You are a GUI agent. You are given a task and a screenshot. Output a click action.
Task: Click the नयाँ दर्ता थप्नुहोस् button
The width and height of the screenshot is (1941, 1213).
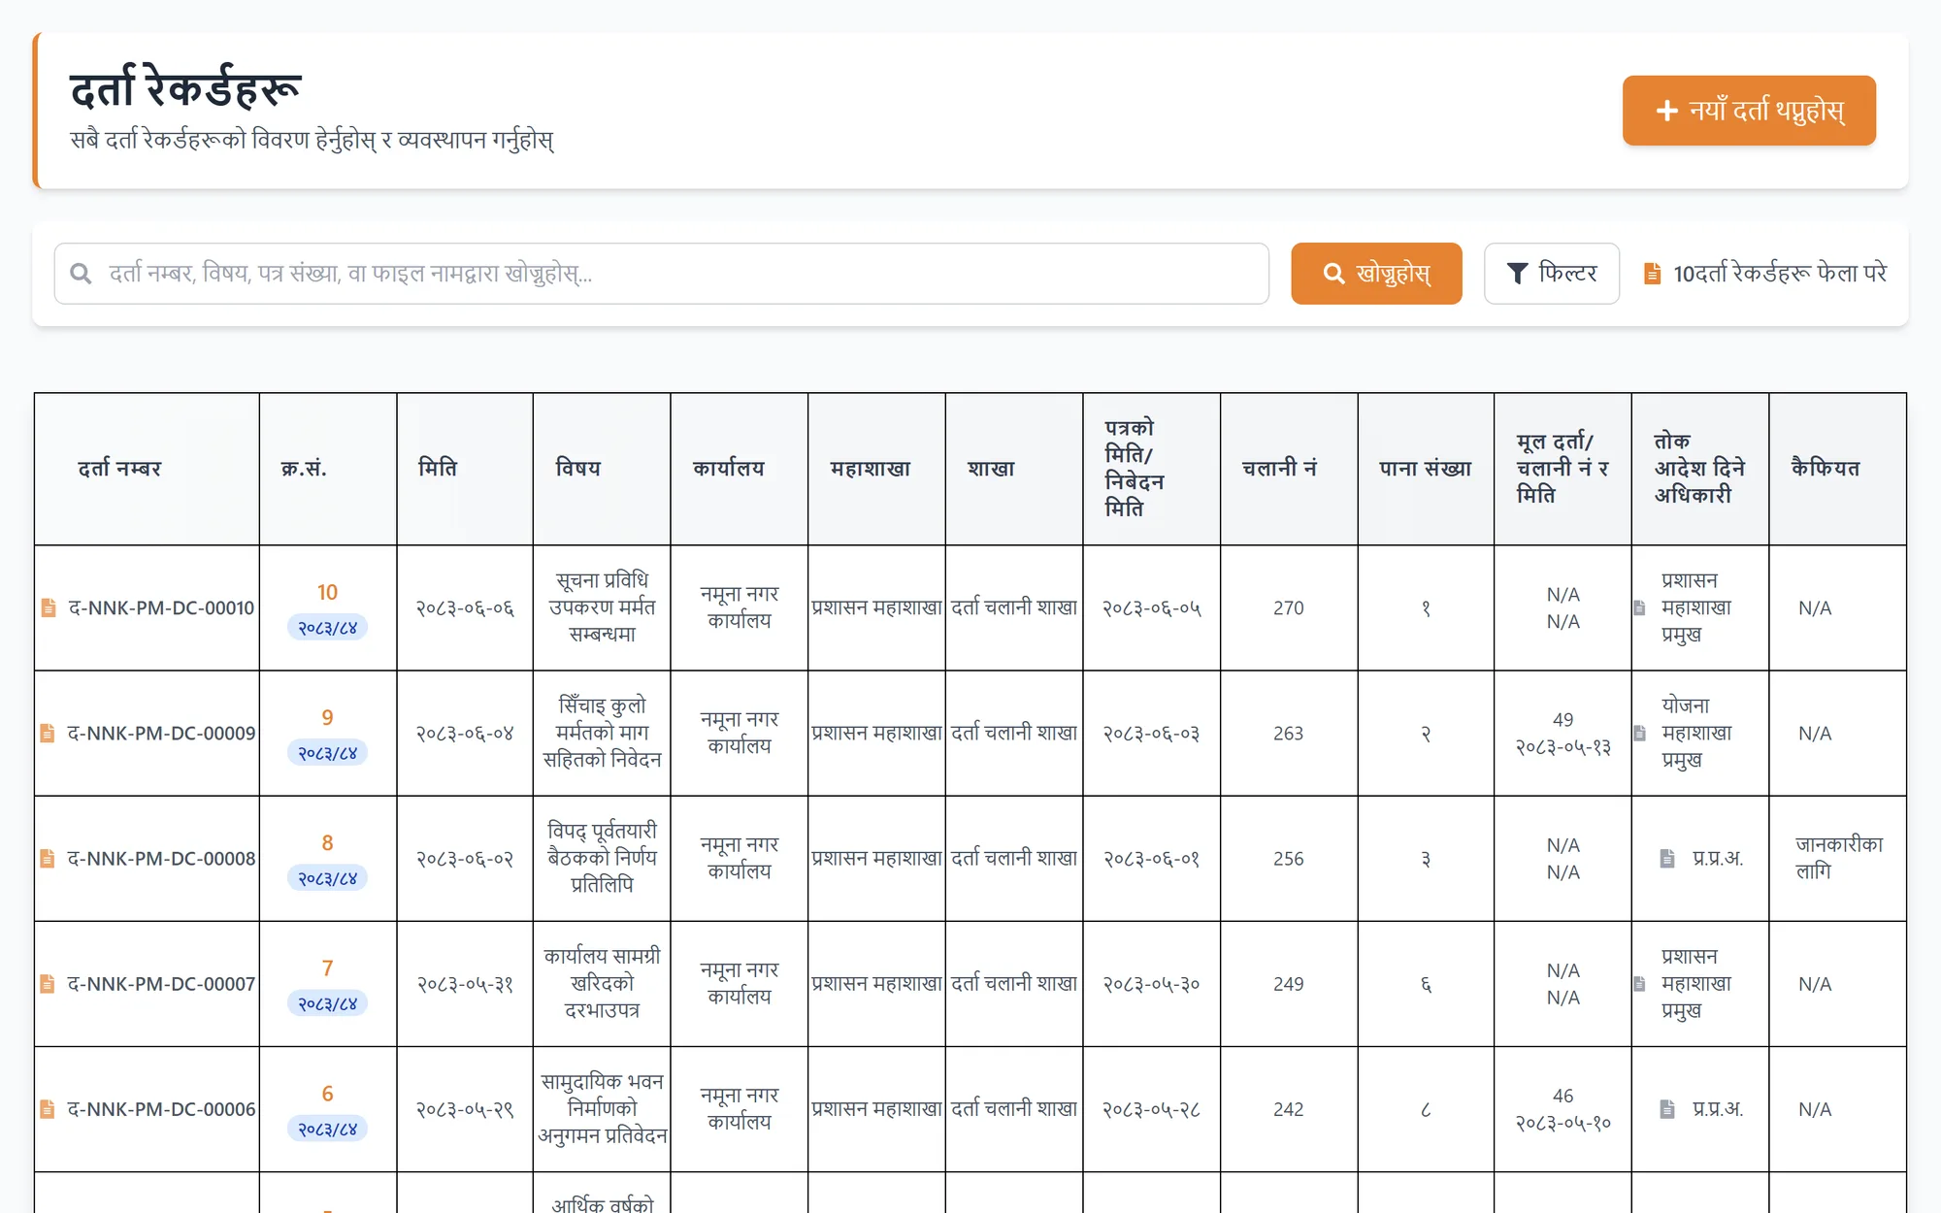[1749, 111]
